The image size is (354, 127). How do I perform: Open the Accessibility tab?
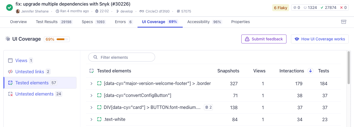point(204,22)
